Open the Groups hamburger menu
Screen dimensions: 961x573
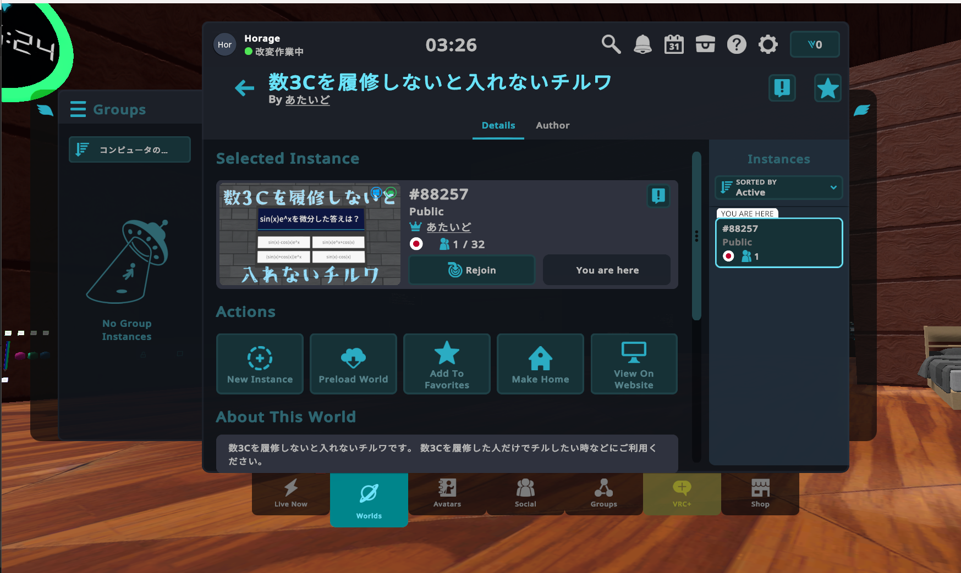click(x=78, y=109)
